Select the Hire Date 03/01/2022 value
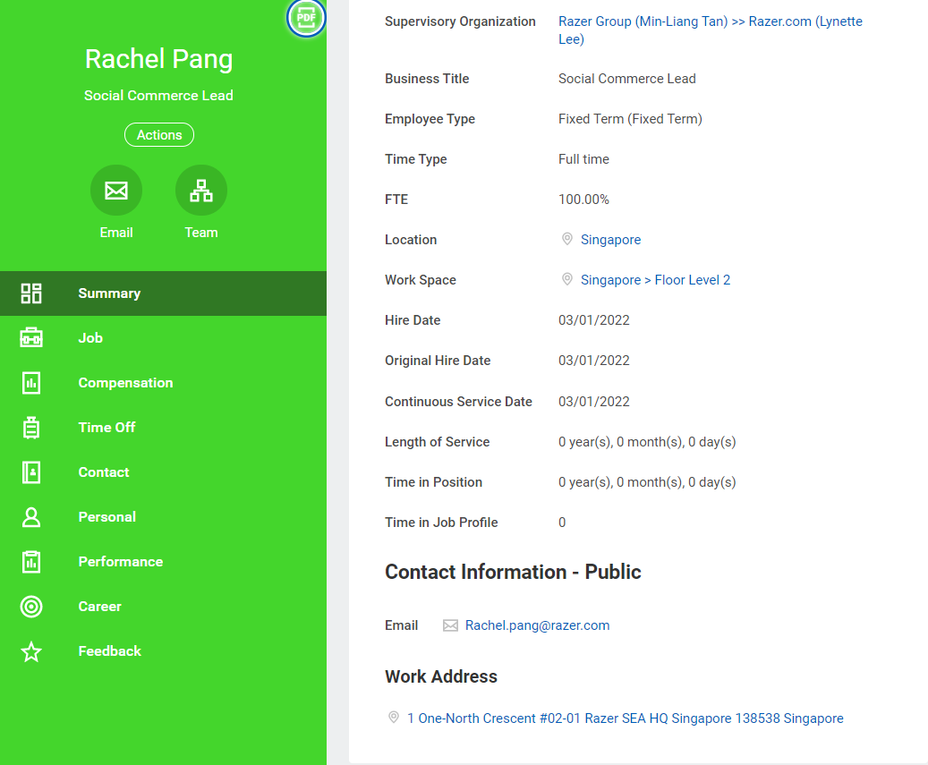Screen dimensions: 928x765 point(593,320)
